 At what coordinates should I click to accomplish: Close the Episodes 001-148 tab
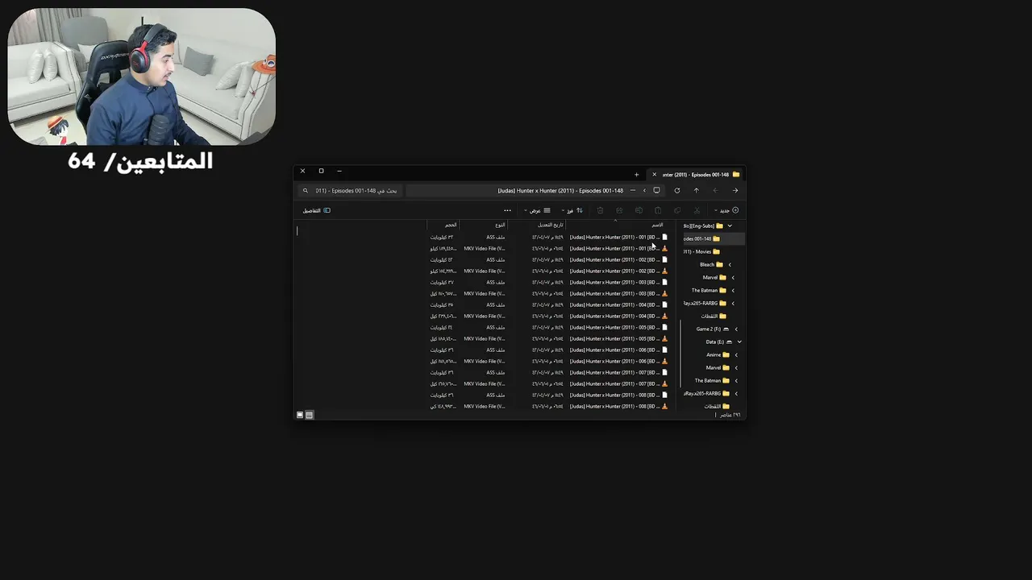tap(654, 174)
